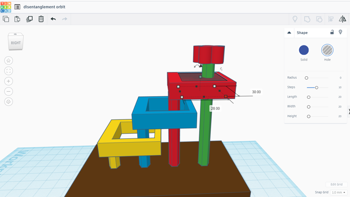Click the RIGHT face of view cube
The height and width of the screenshot is (197, 350).
pos(16,43)
